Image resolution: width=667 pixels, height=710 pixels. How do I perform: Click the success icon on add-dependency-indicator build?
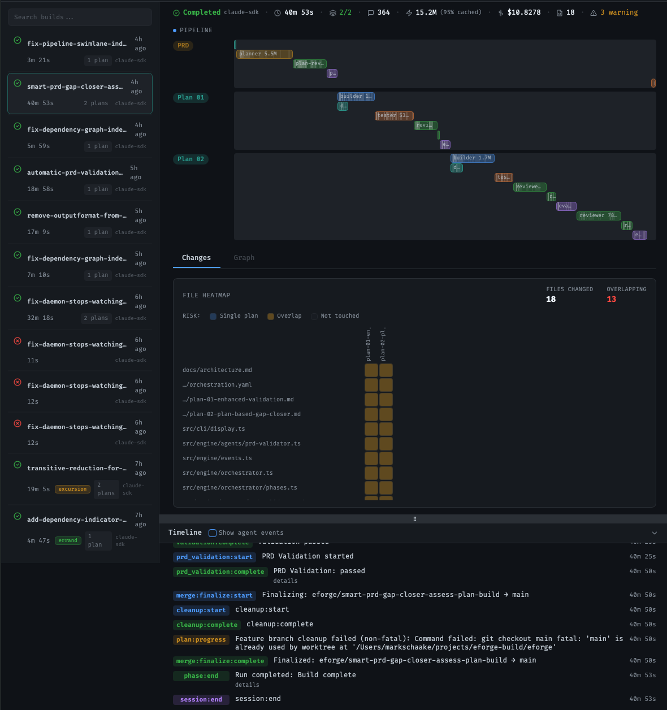click(18, 516)
